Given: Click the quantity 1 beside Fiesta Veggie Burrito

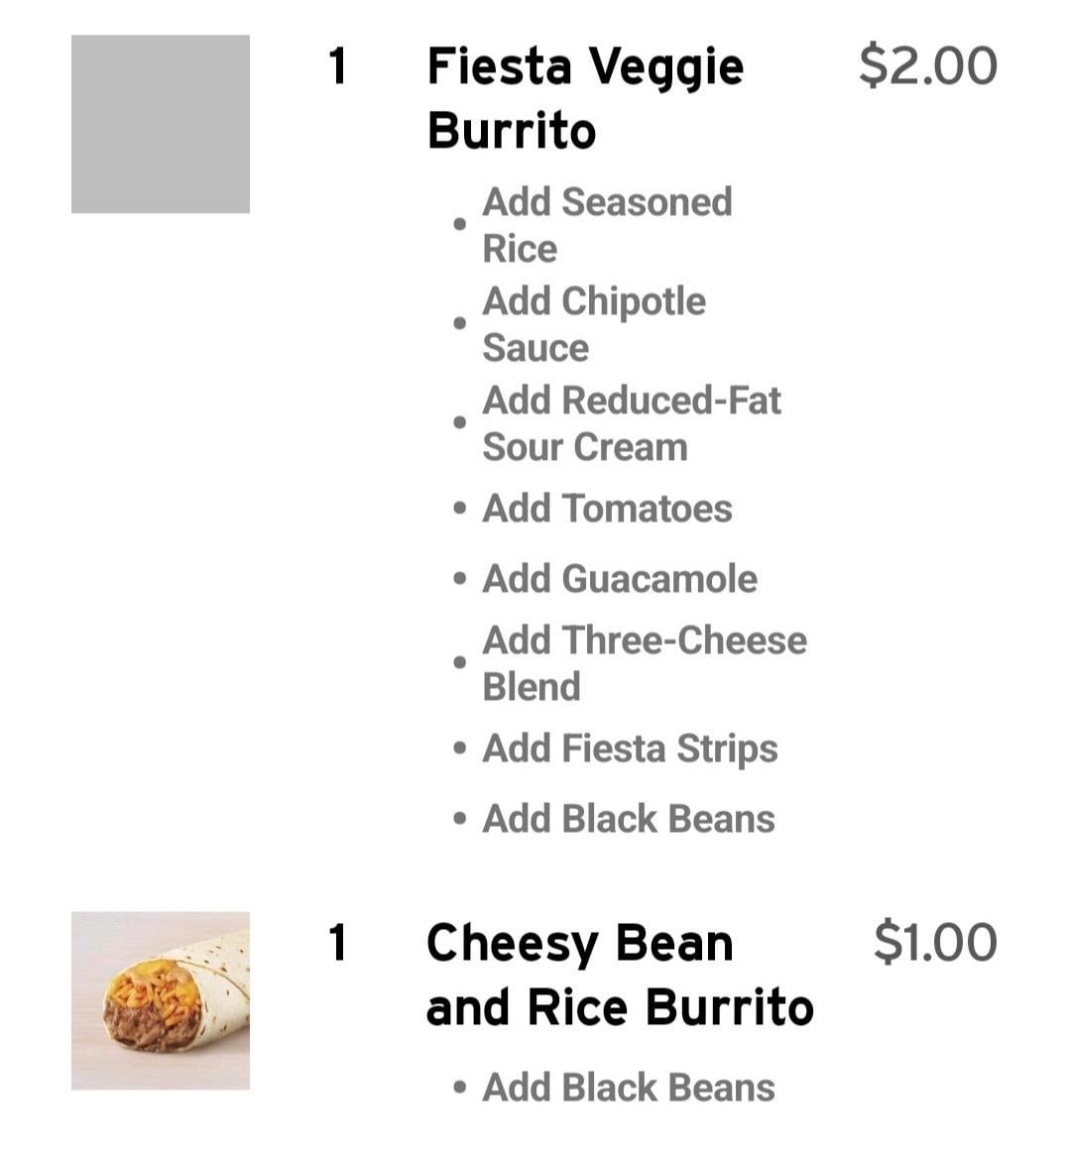Looking at the screenshot, I should (x=337, y=66).
